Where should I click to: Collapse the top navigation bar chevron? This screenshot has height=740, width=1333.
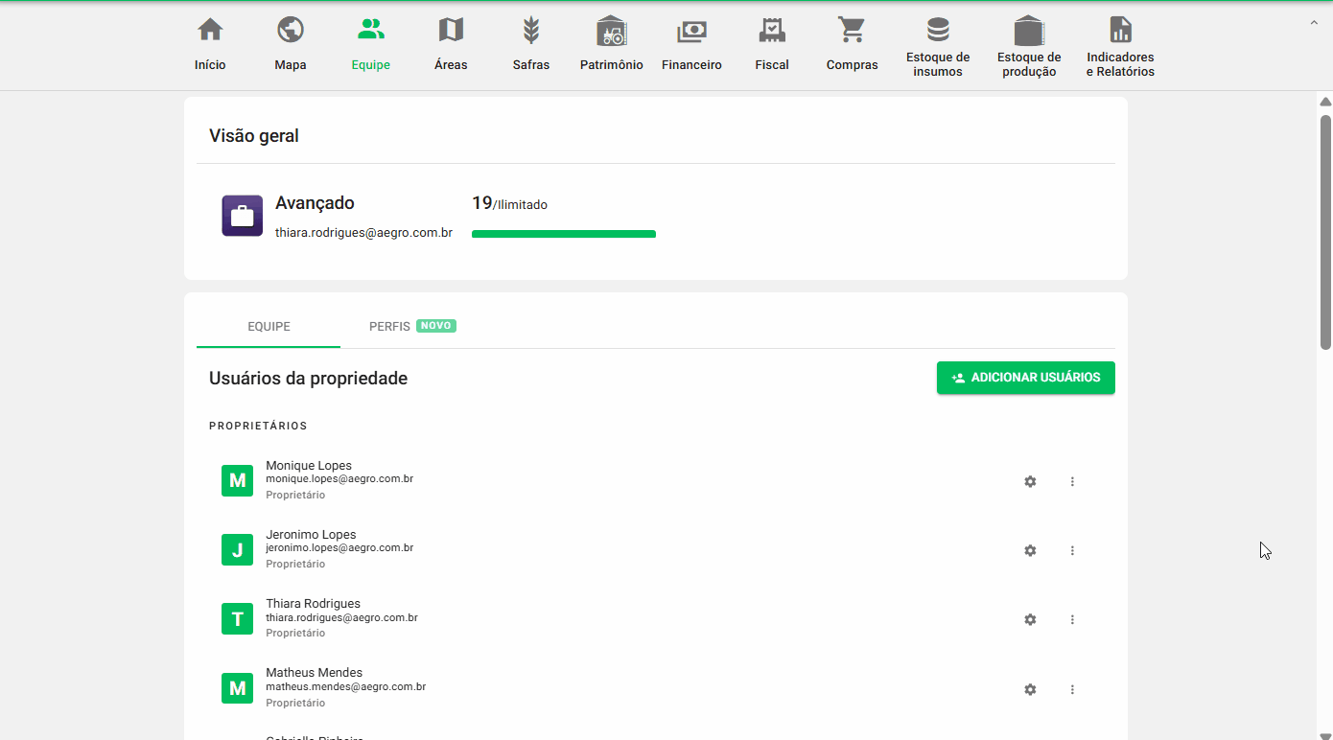click(x=1313, y=22)
